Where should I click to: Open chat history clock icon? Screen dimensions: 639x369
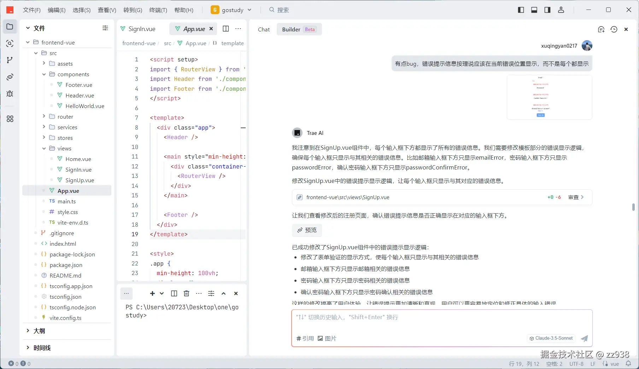coord(614,29)
